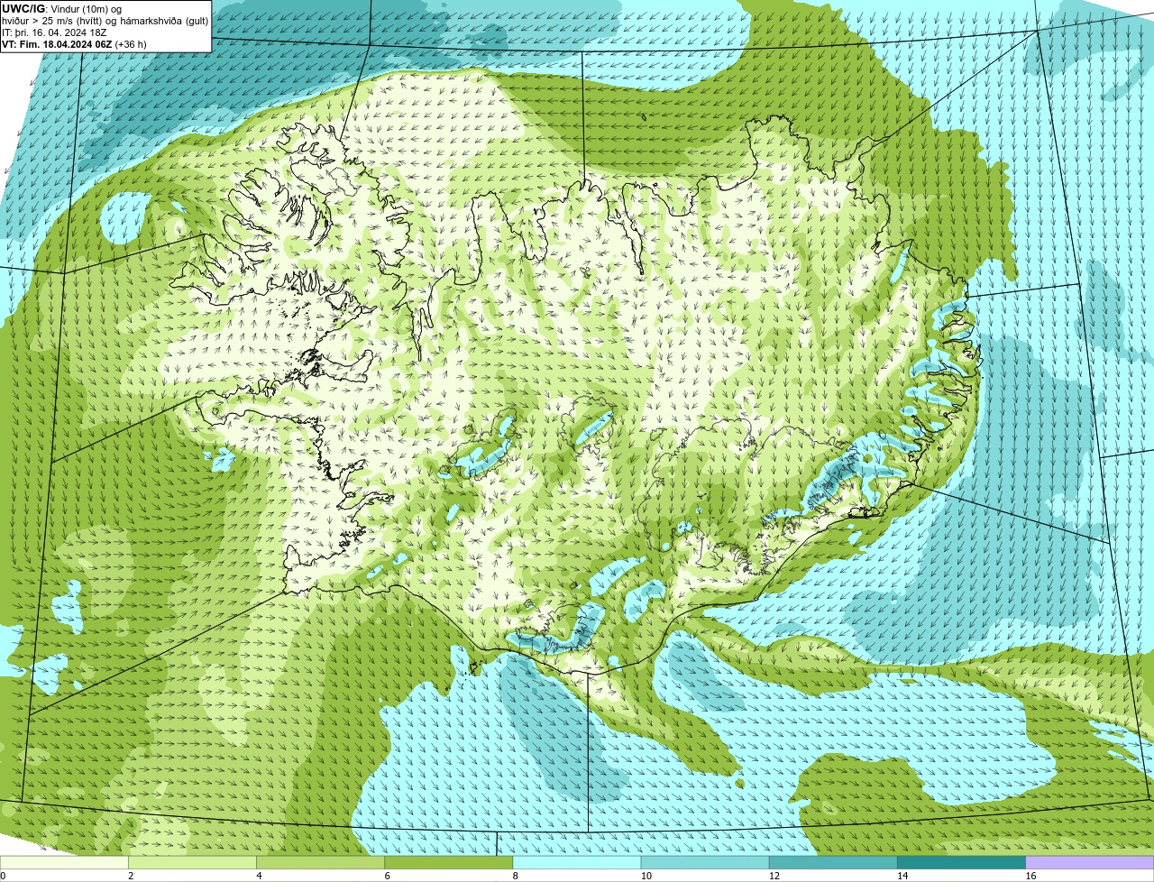Click the '2' label on the color scale
The height and width of the screenshot is (882, 1154).
(x=131, y=876)
